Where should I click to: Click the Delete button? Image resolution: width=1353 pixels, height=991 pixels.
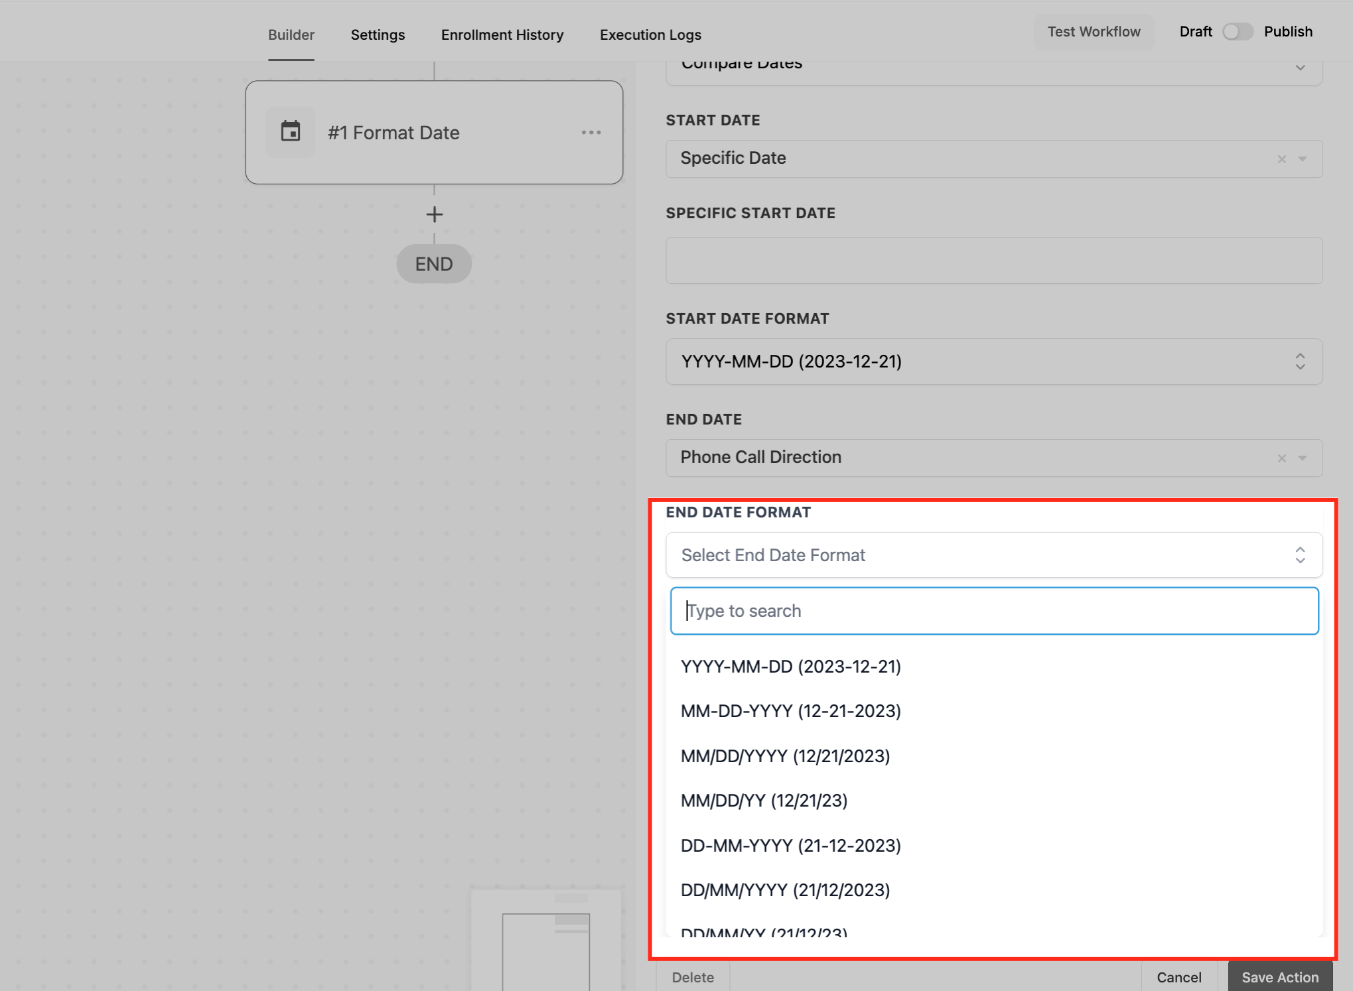[x=692, y=977]
